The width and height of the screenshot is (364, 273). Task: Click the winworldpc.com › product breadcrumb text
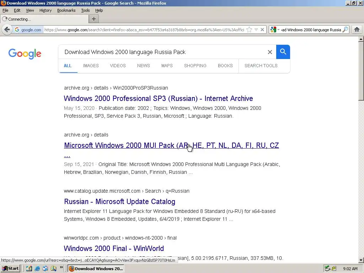(x=92, y=238)
